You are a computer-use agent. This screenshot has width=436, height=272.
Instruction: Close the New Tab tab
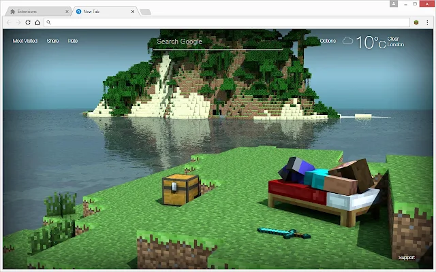[133, 12]
